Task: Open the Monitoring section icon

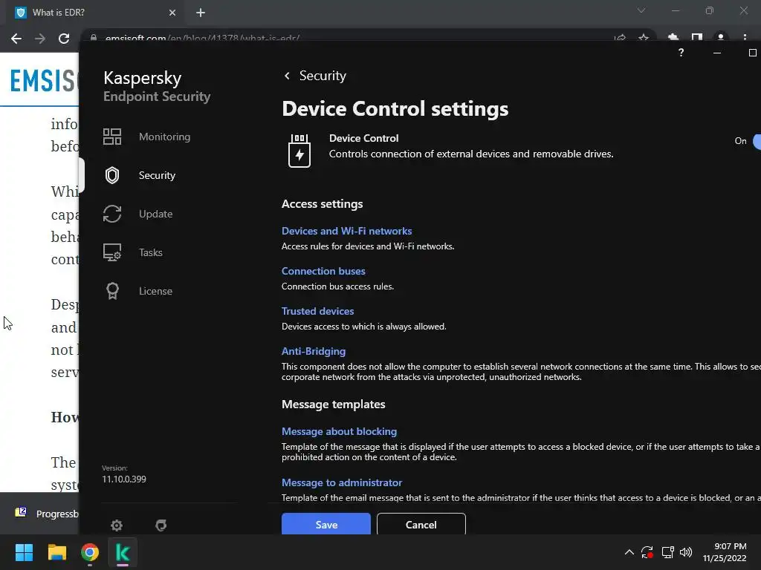Action: (x=112, y=137)
